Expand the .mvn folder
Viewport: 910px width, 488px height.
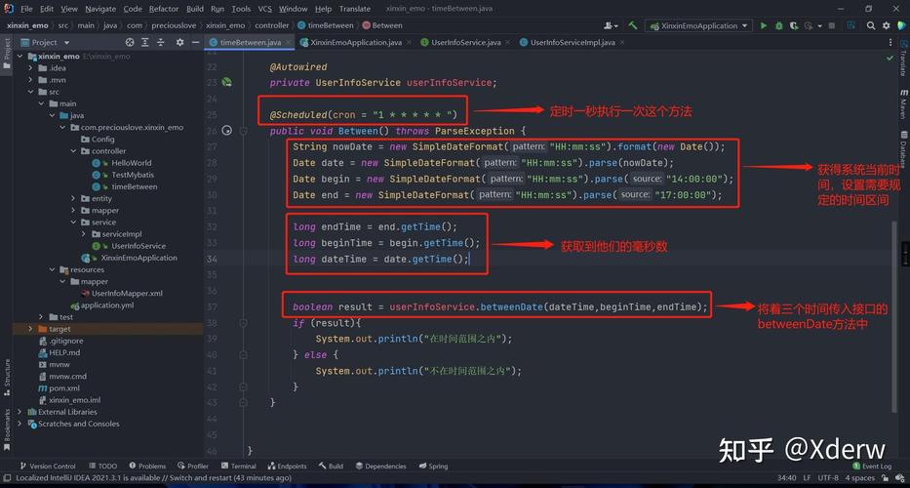[31, 80]
